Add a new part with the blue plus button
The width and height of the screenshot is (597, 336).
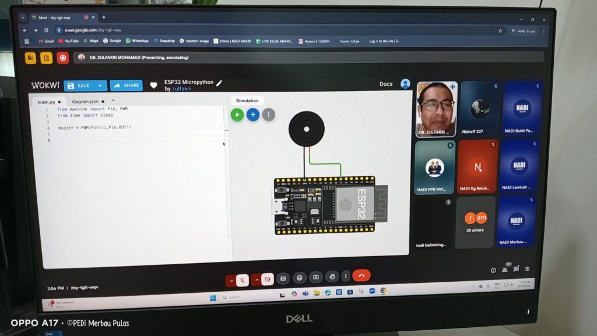[252, 115]
